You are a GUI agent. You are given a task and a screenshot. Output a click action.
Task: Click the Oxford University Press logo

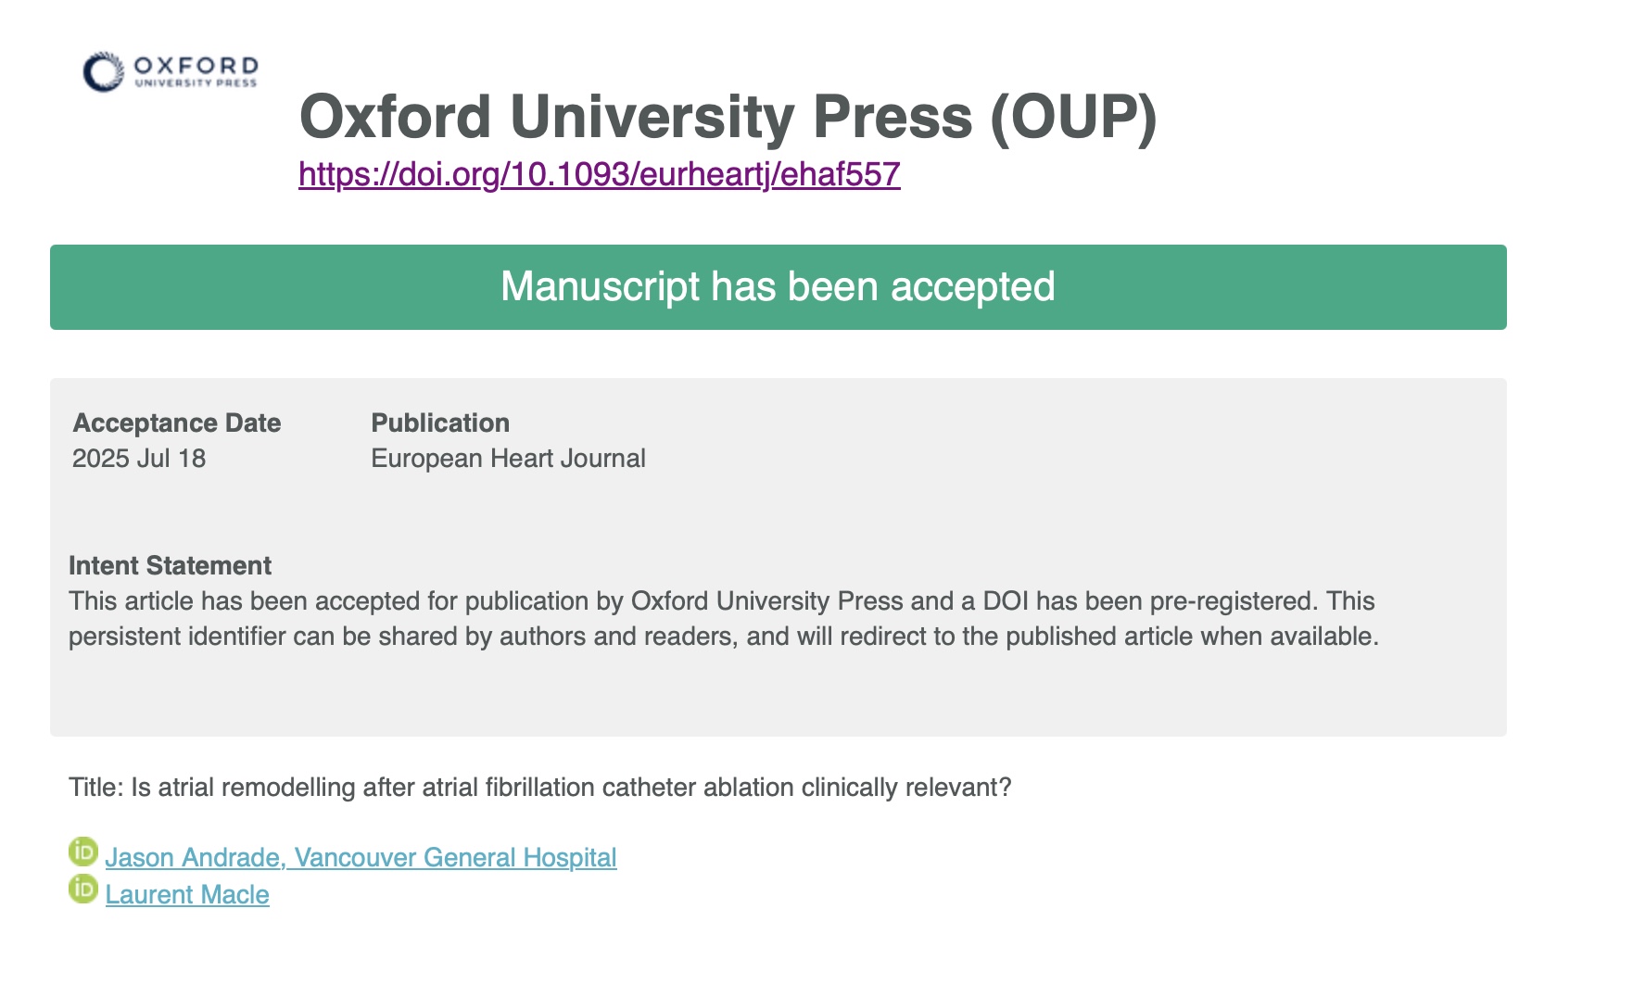(171, 71)
